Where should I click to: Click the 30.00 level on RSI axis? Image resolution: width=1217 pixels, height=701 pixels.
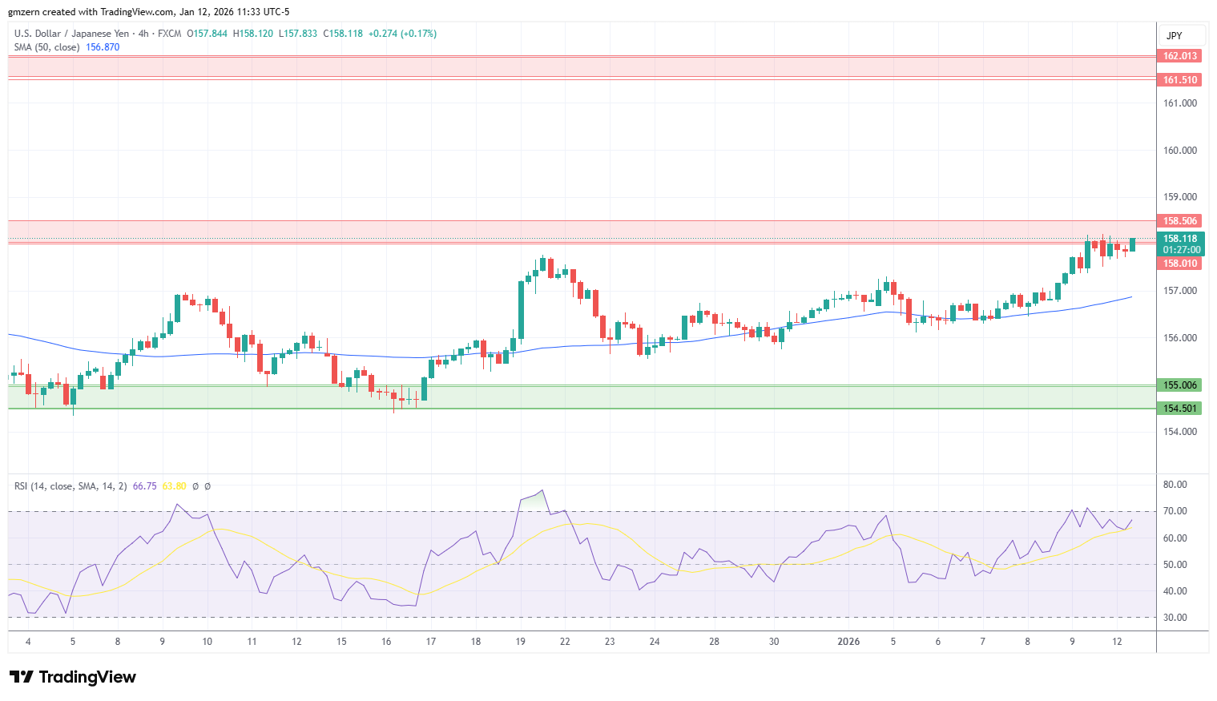pyautogui.click(x=1175, y=618)
